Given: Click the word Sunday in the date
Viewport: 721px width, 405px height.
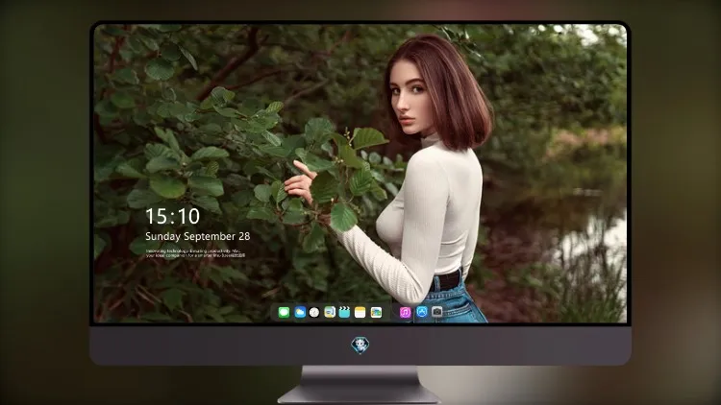Looking at the screenshot, I should (x=162, y=236).
